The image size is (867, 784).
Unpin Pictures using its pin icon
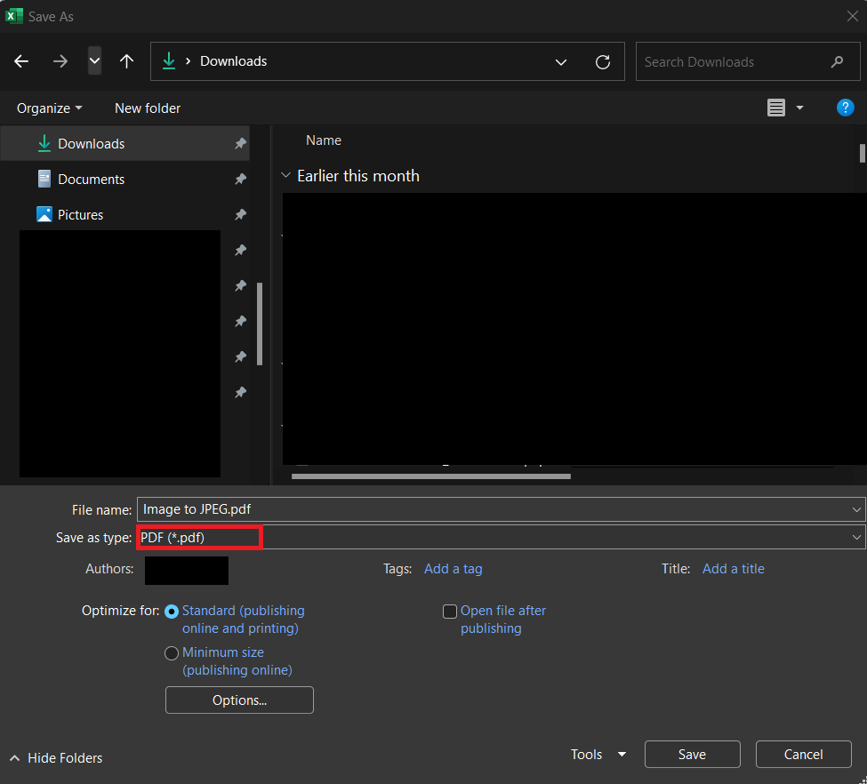point(240,214)
